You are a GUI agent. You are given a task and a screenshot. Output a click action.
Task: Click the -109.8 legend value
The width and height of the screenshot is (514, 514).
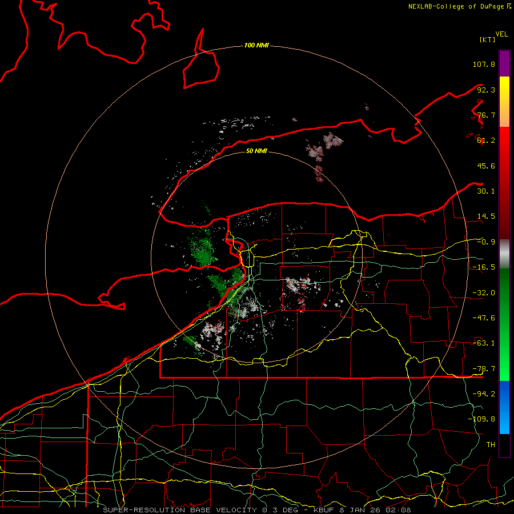tap(481, 419)
